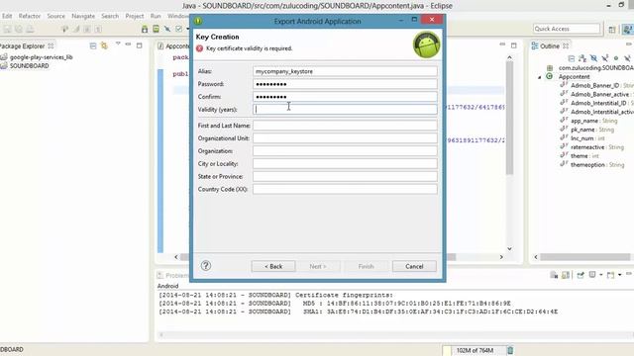
Task: Toggle Scroll Lock in console toolbar
Action: point(566,275)
